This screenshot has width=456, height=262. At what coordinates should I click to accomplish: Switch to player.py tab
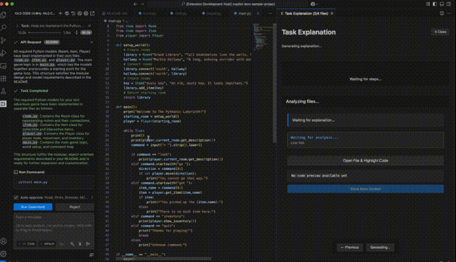pyautogui.click(x=212, y=13)
